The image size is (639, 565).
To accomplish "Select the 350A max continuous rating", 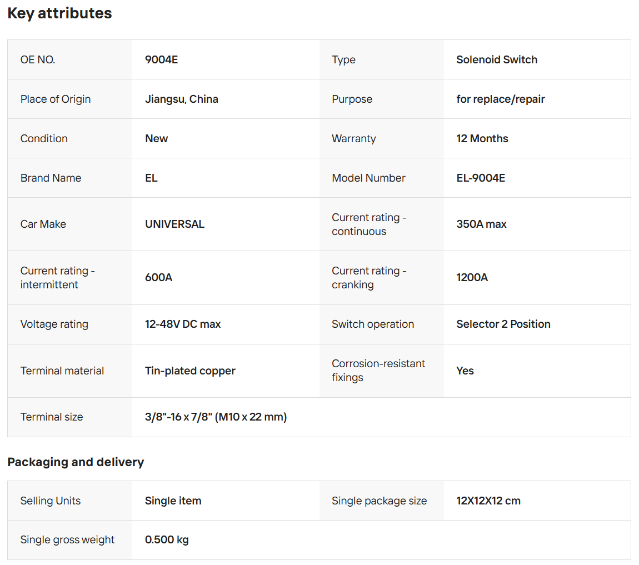I will click(481, 224).
